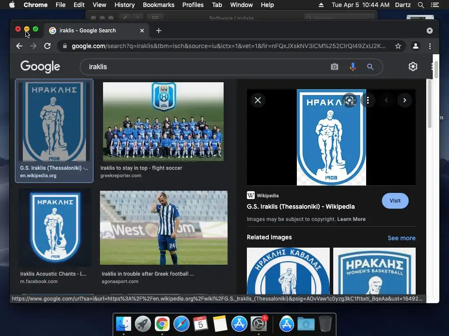
Task: Show the previous image with left chevron
Action: 386,100
